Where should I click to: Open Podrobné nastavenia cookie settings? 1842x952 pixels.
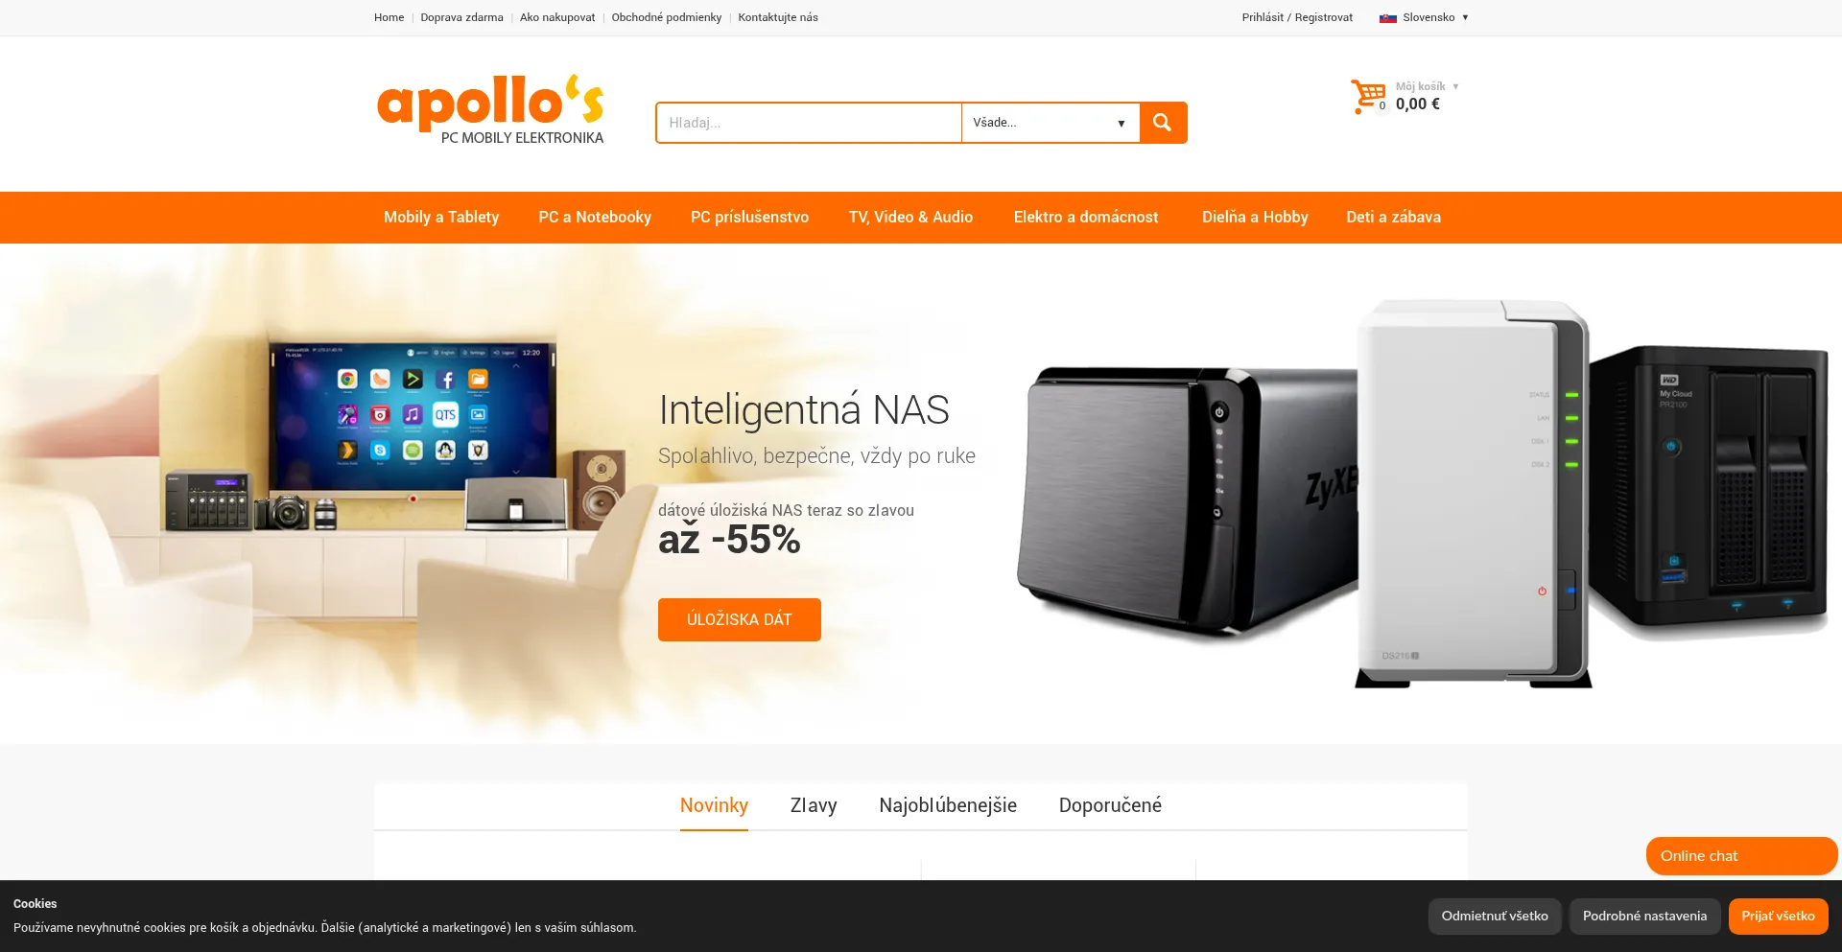click(1644, 917)
